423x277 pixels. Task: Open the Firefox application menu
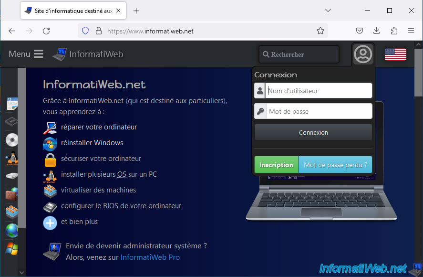[x=411, y=31]
